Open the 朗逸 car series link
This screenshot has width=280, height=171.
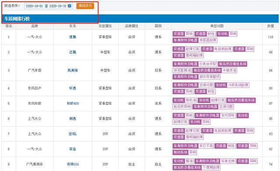[x=73, y=119]
